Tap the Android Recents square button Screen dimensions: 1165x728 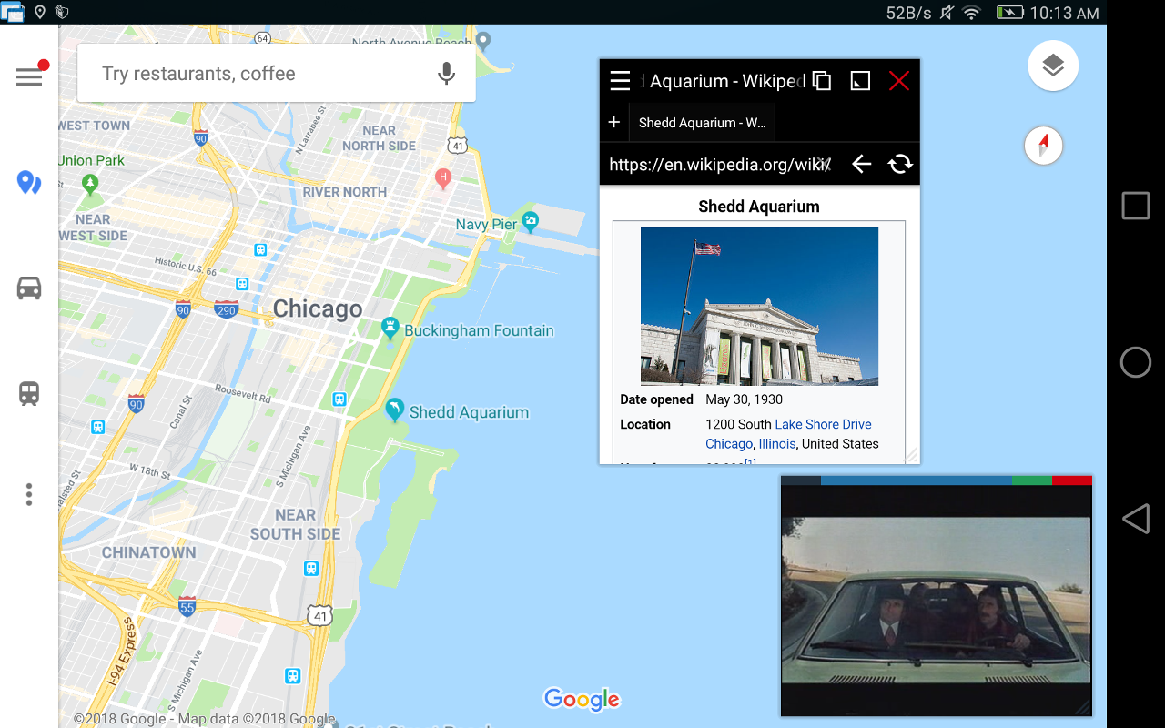pyautogui.click(x=1135, y=206)
